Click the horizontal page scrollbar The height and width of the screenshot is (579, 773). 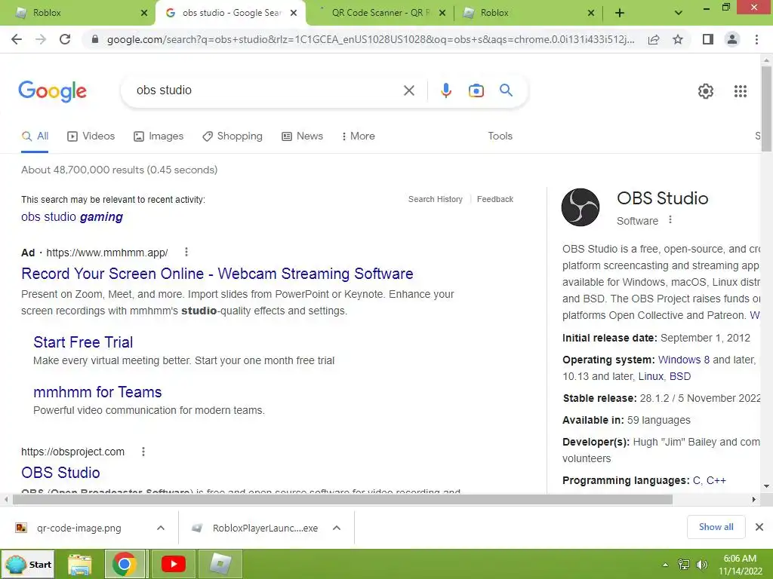coord(342,499)
